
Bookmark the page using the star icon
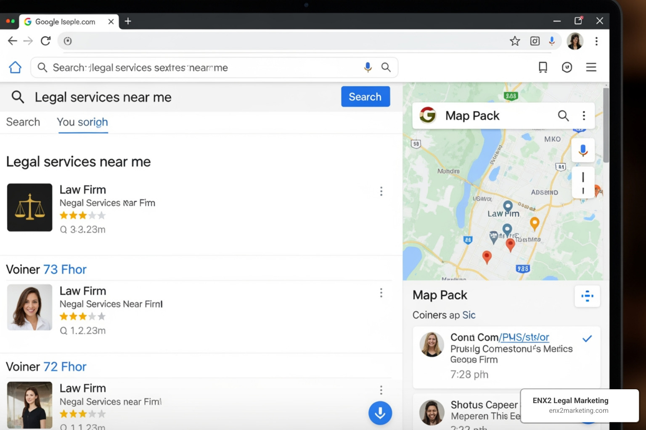tap(514, 41)
